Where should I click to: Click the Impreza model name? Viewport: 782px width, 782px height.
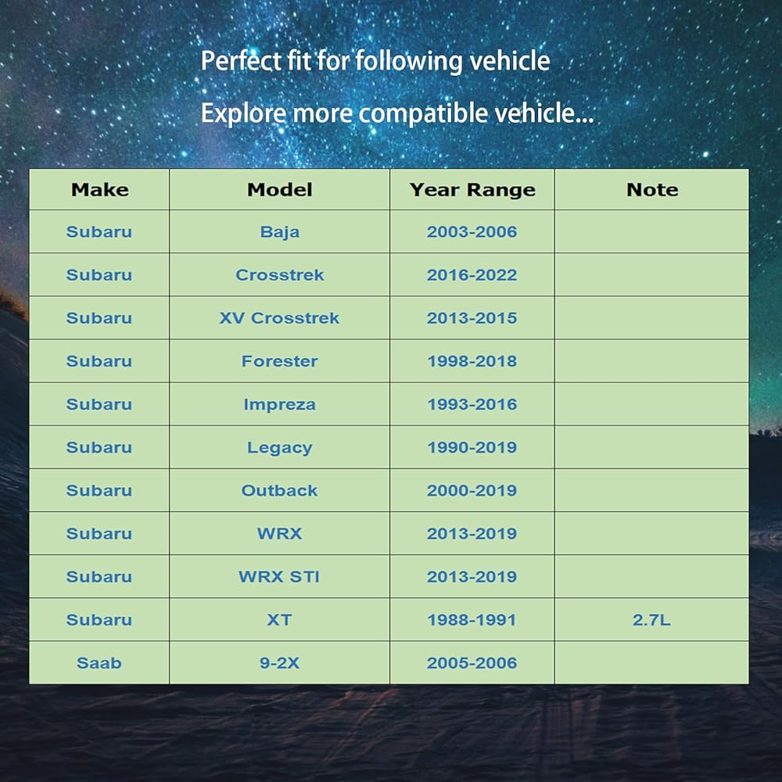[279, 404]
